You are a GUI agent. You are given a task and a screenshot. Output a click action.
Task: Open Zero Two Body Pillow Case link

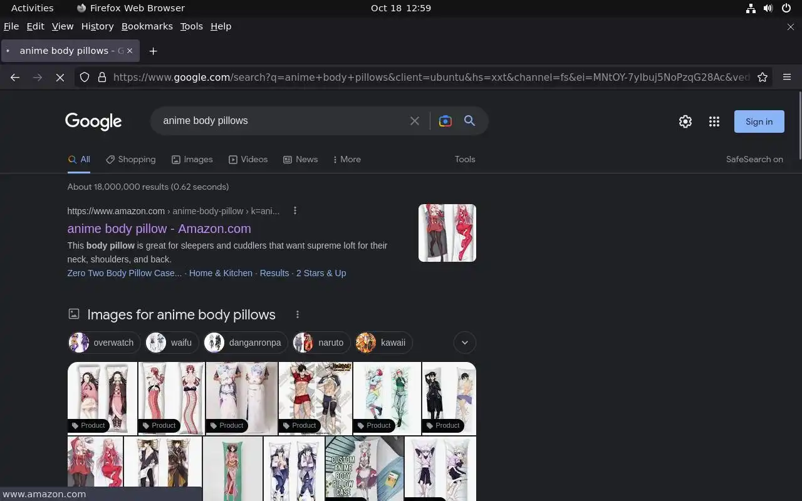click(x=125, y=273)
